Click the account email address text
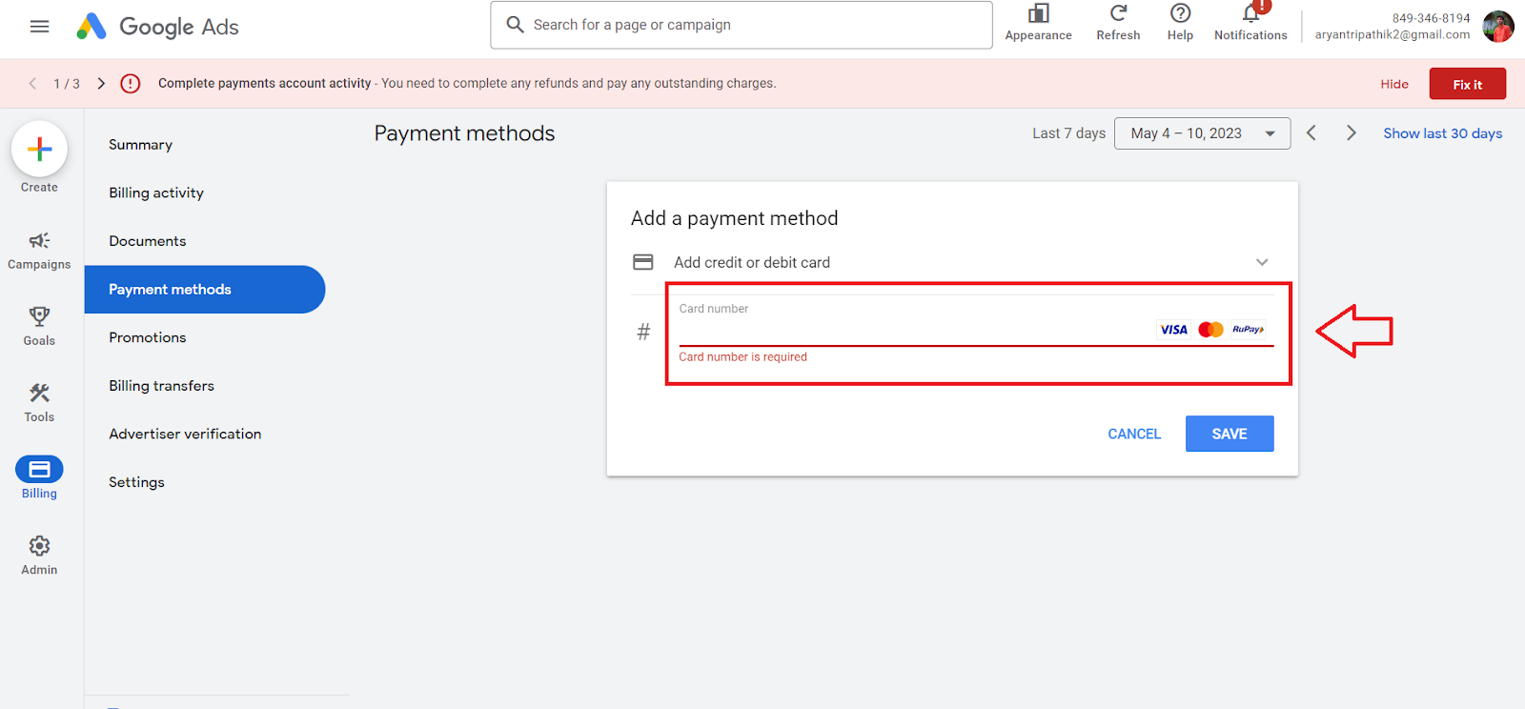The height and width of the screenshot is (709, 1525). (1393, 34)
